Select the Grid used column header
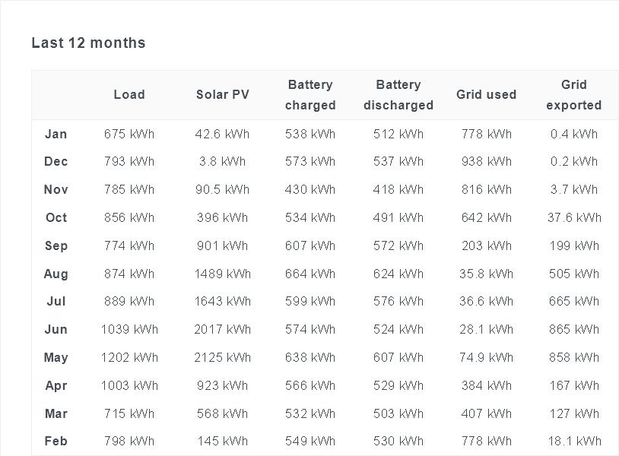 click(487, 95)
